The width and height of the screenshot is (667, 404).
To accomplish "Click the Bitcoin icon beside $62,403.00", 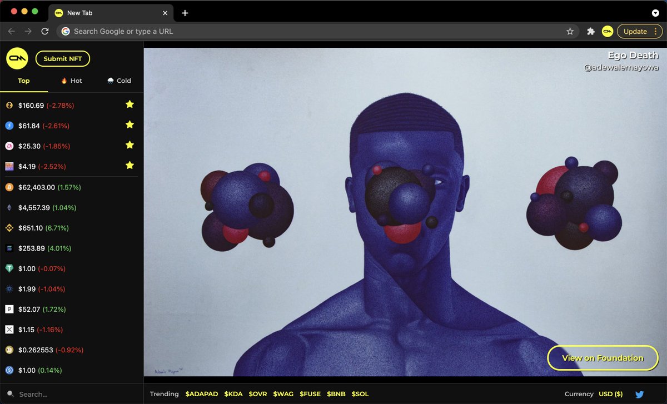I will click(9, 187).
